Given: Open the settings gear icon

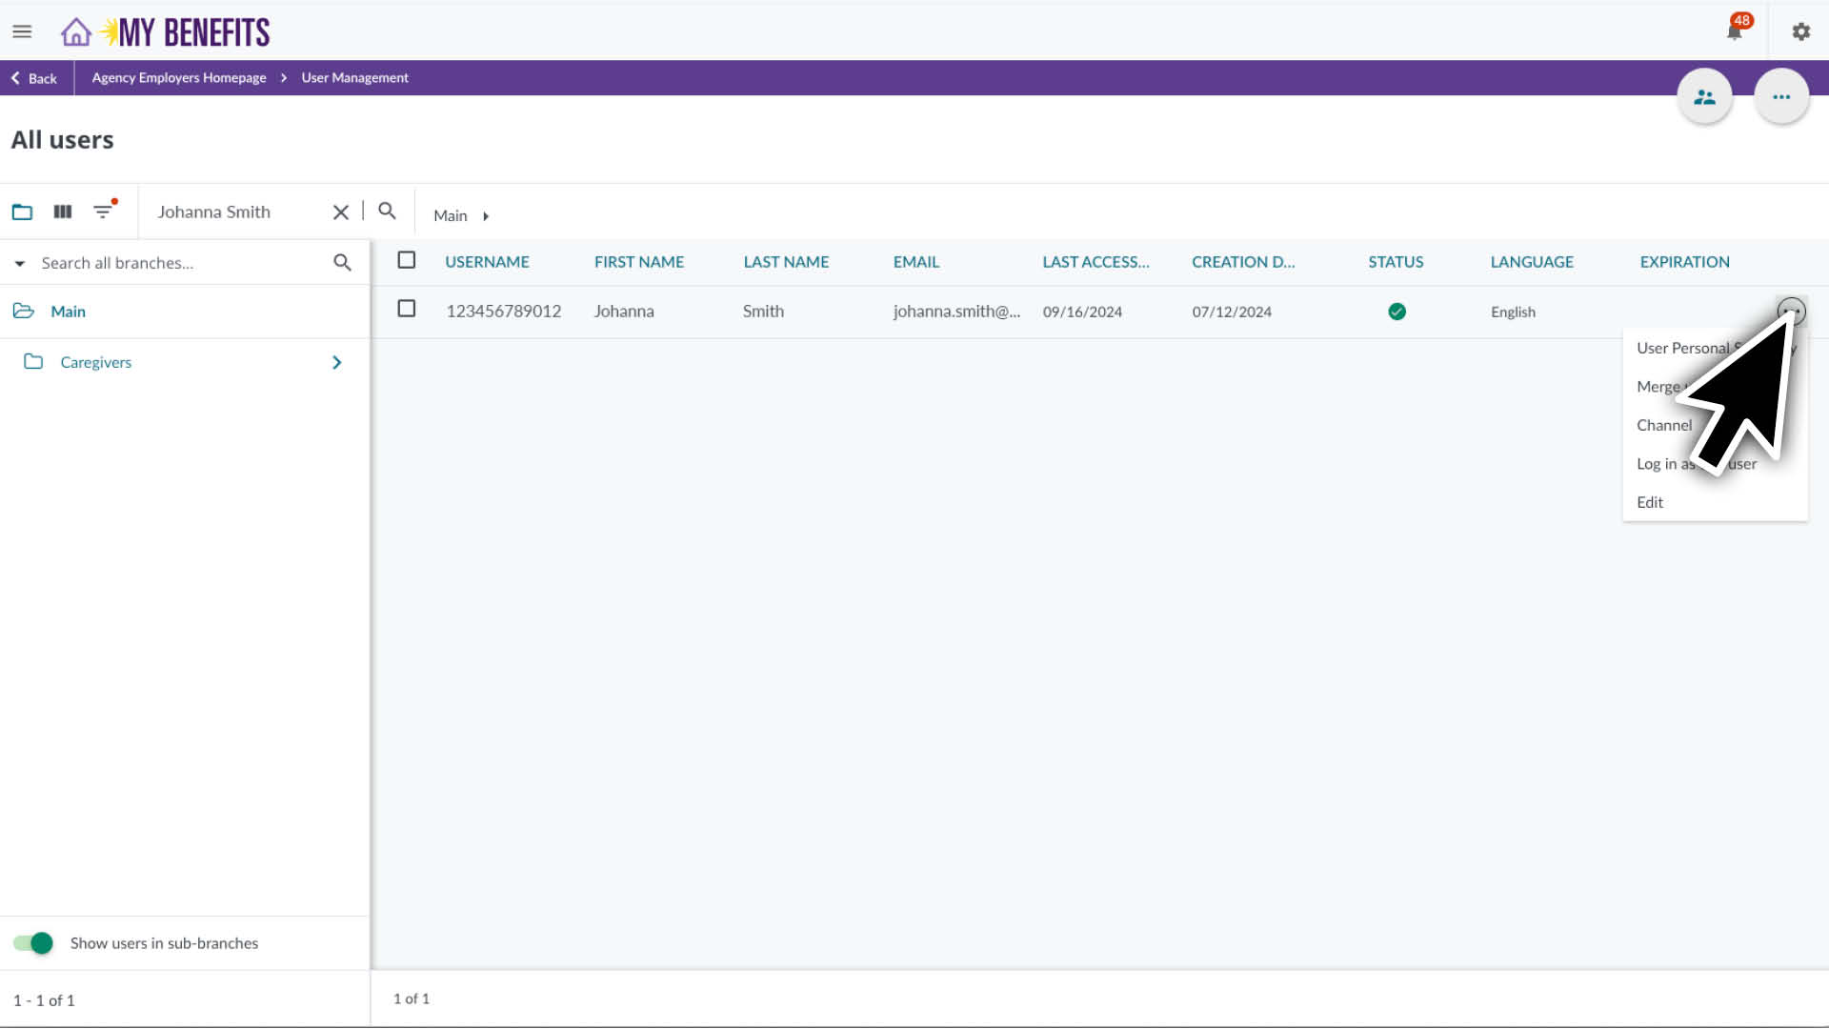Looking at the screenshot, I should click(1800, 30).
